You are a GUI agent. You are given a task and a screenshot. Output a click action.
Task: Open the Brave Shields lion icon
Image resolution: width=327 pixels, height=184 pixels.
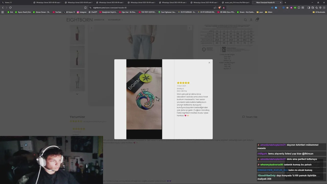(x=220, y=8)
